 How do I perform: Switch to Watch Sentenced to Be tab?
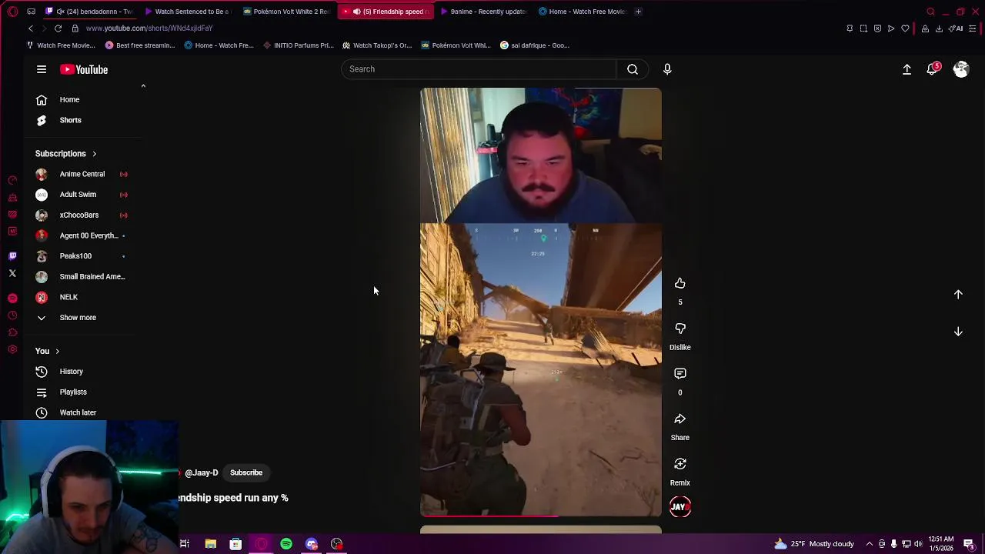[x=187, y=12]
